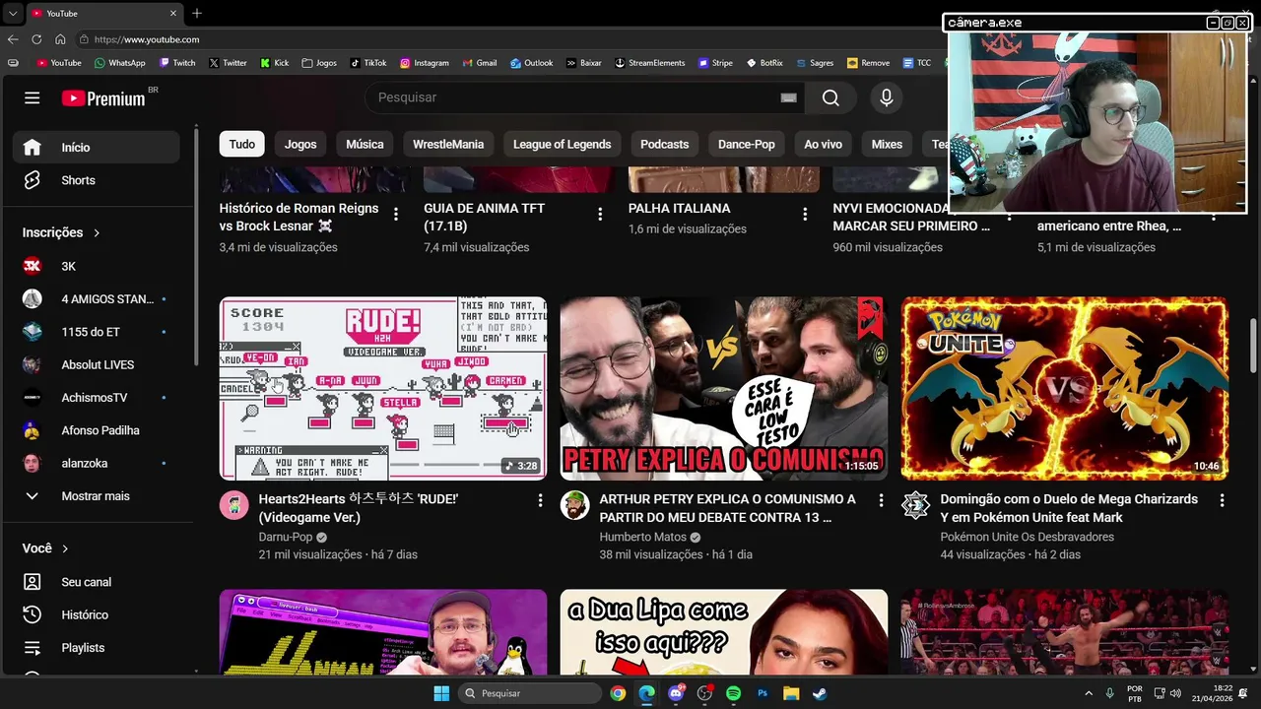The image size is (1261, 709).
Task: Select the Mixes filter chip
Action: coord(887,144)
